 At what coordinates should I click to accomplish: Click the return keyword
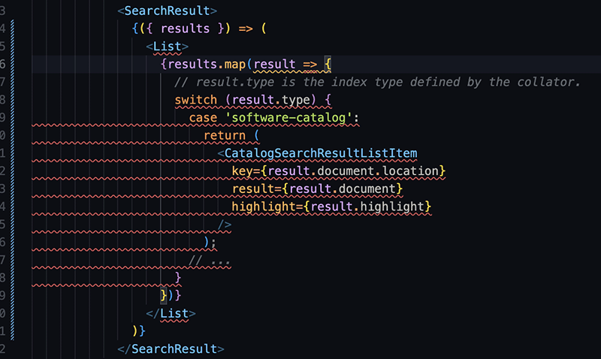click(224, 136)
